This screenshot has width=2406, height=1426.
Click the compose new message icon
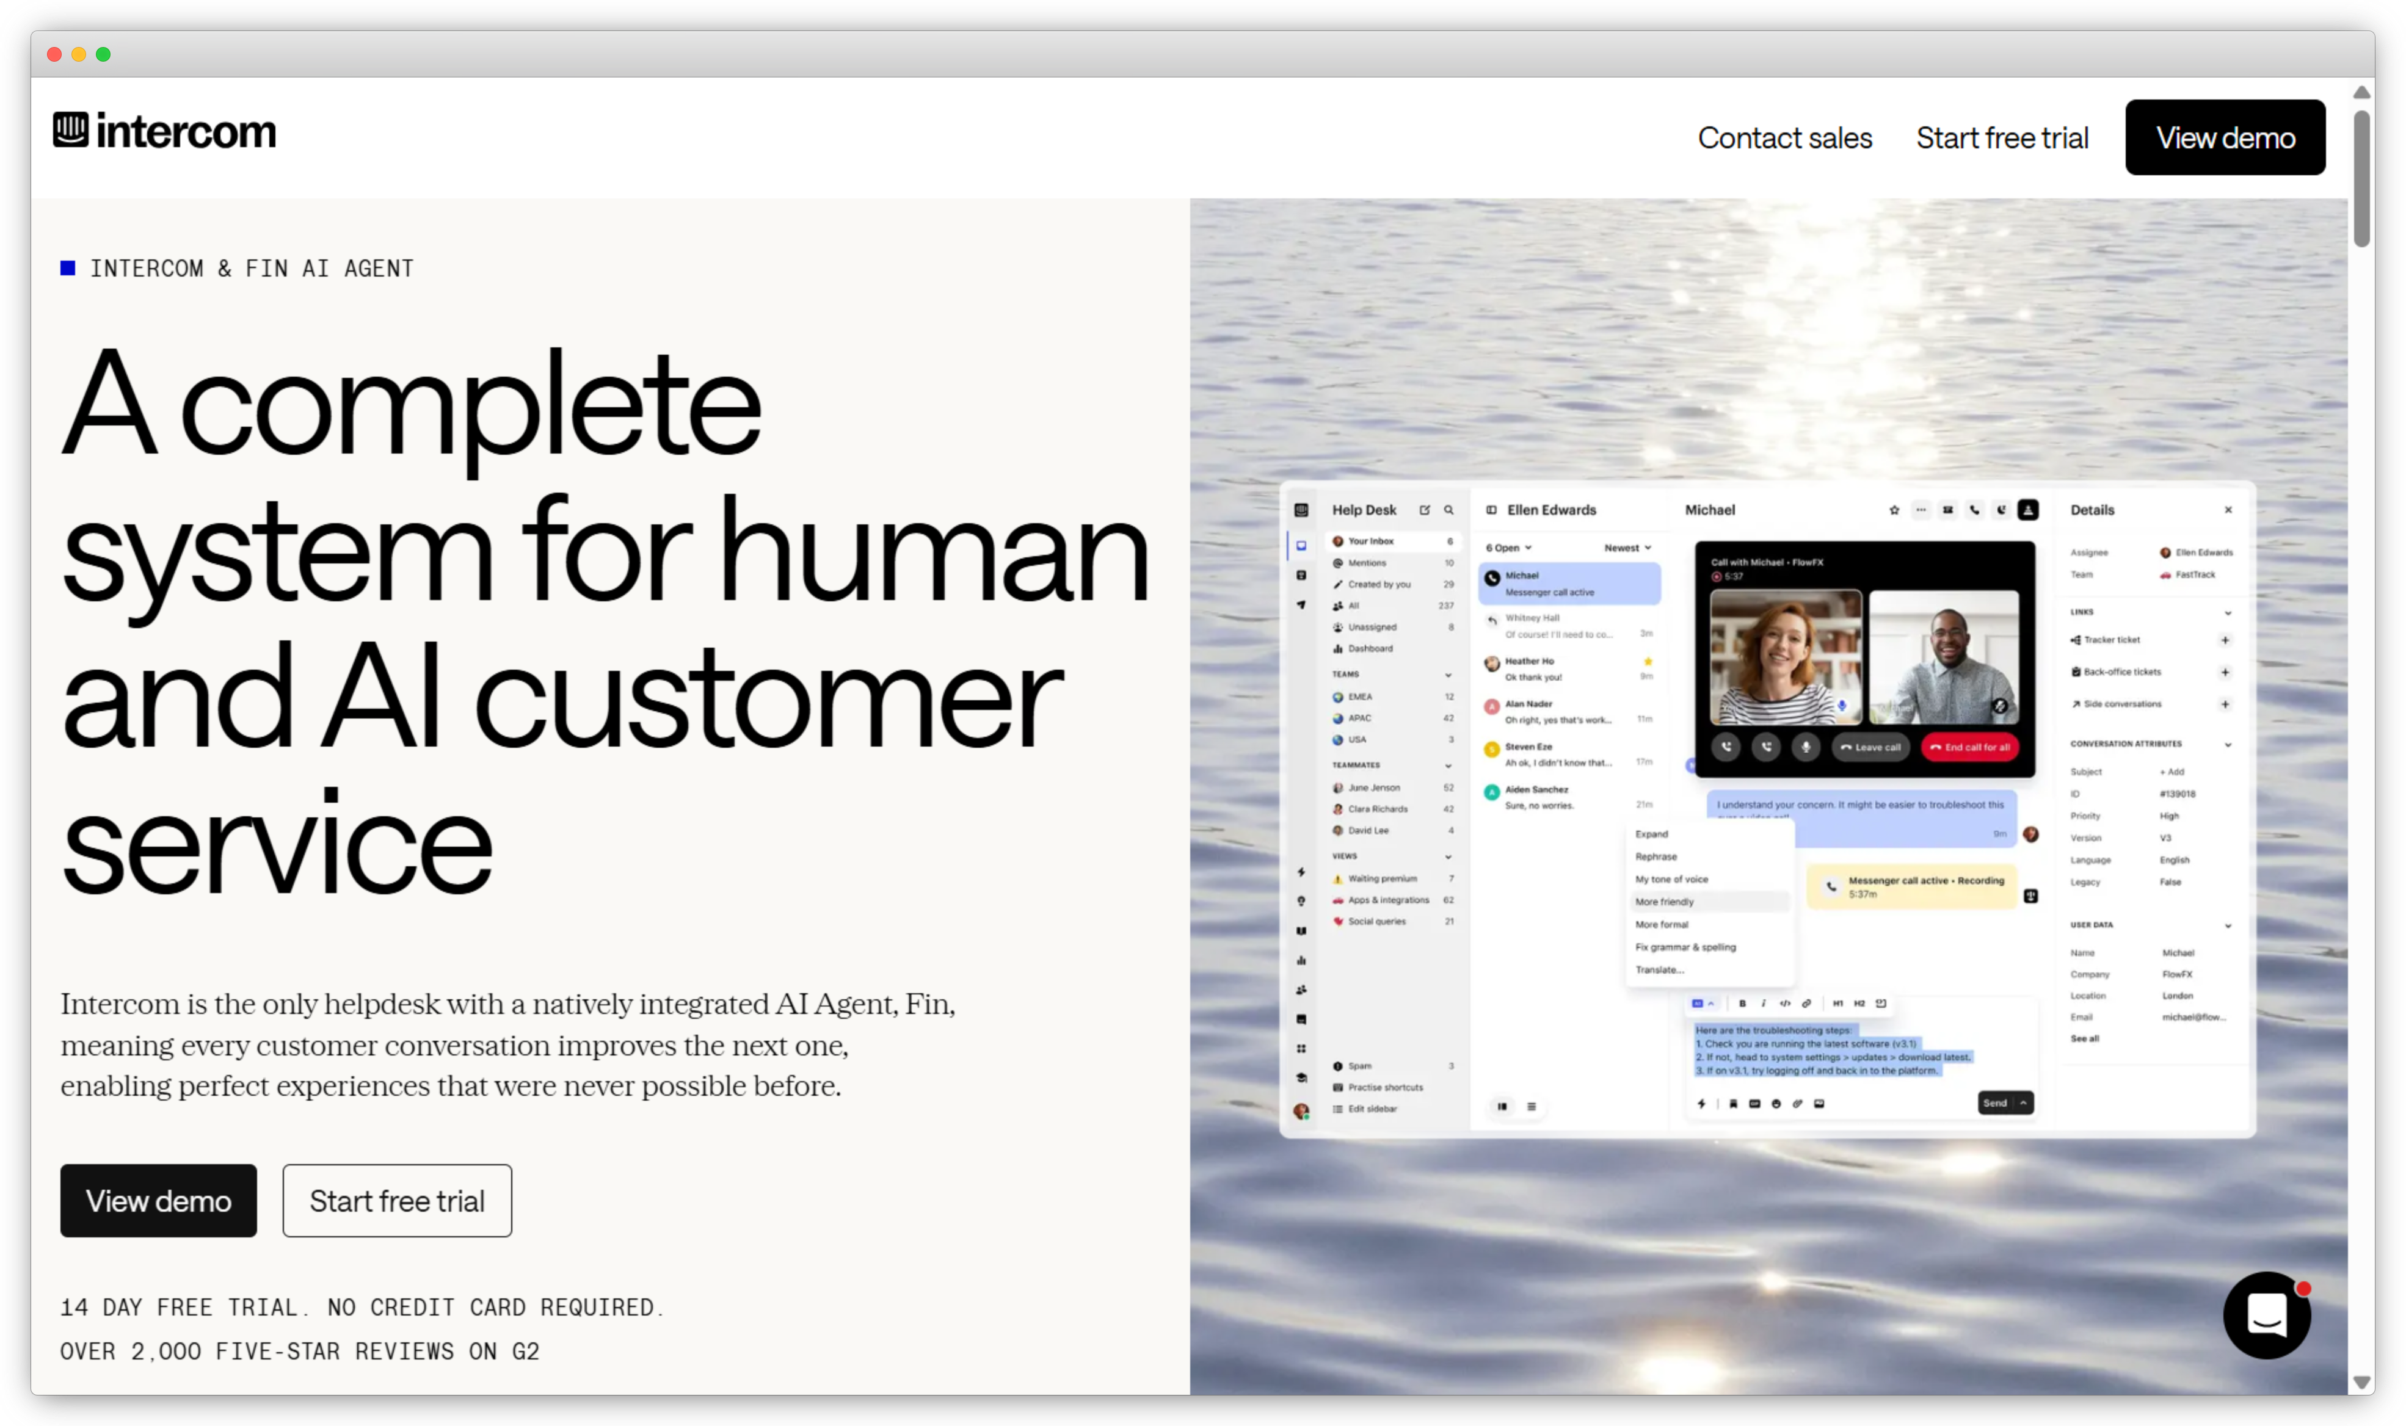tap(1425, 510)
